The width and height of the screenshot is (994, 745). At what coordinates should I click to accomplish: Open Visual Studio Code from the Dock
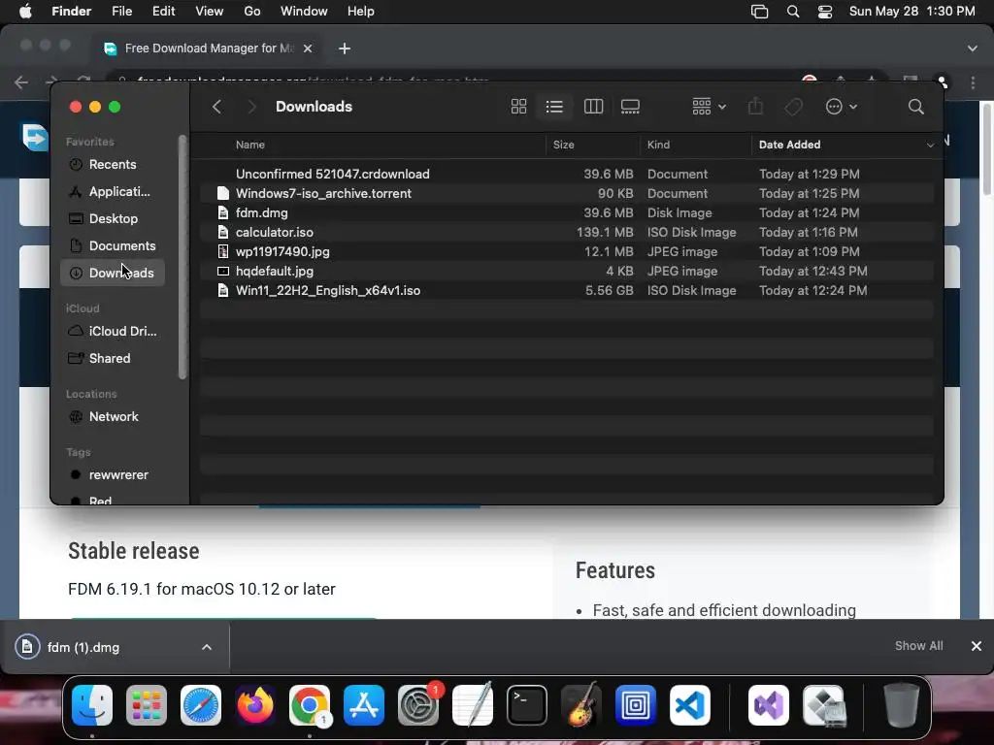click(x=690, y=705)
